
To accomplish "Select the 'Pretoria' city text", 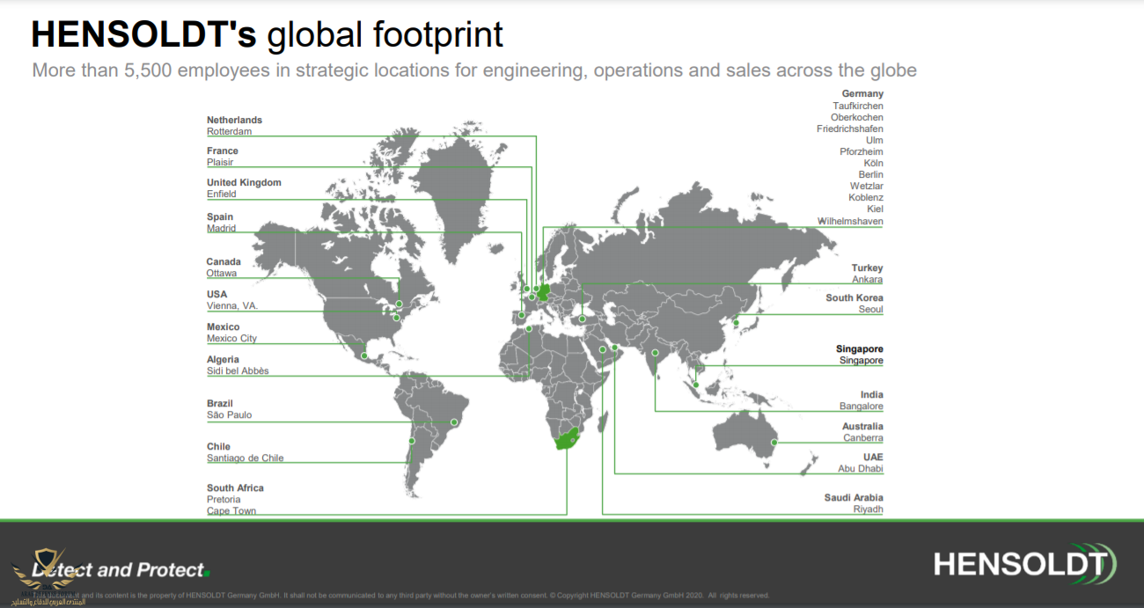I will coord(224,499).
